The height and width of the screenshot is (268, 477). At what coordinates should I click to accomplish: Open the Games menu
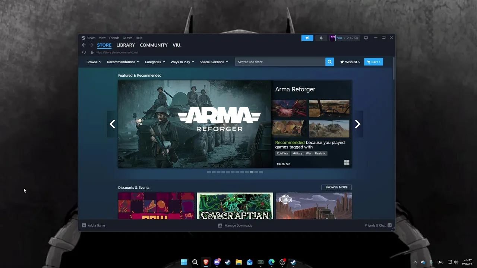click(x=127, y=38)
